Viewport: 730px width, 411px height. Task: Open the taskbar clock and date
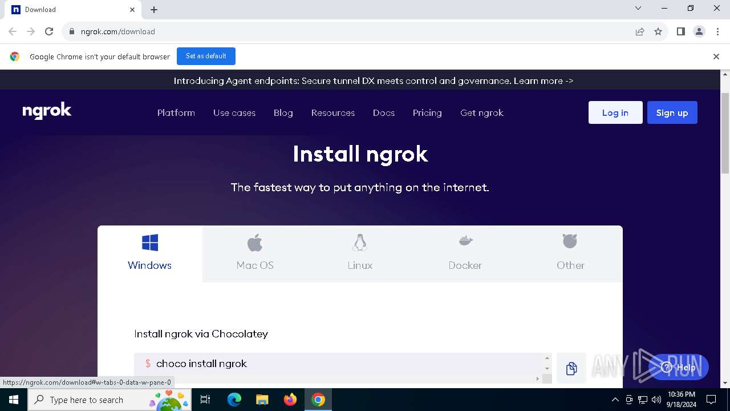(681, 400)
